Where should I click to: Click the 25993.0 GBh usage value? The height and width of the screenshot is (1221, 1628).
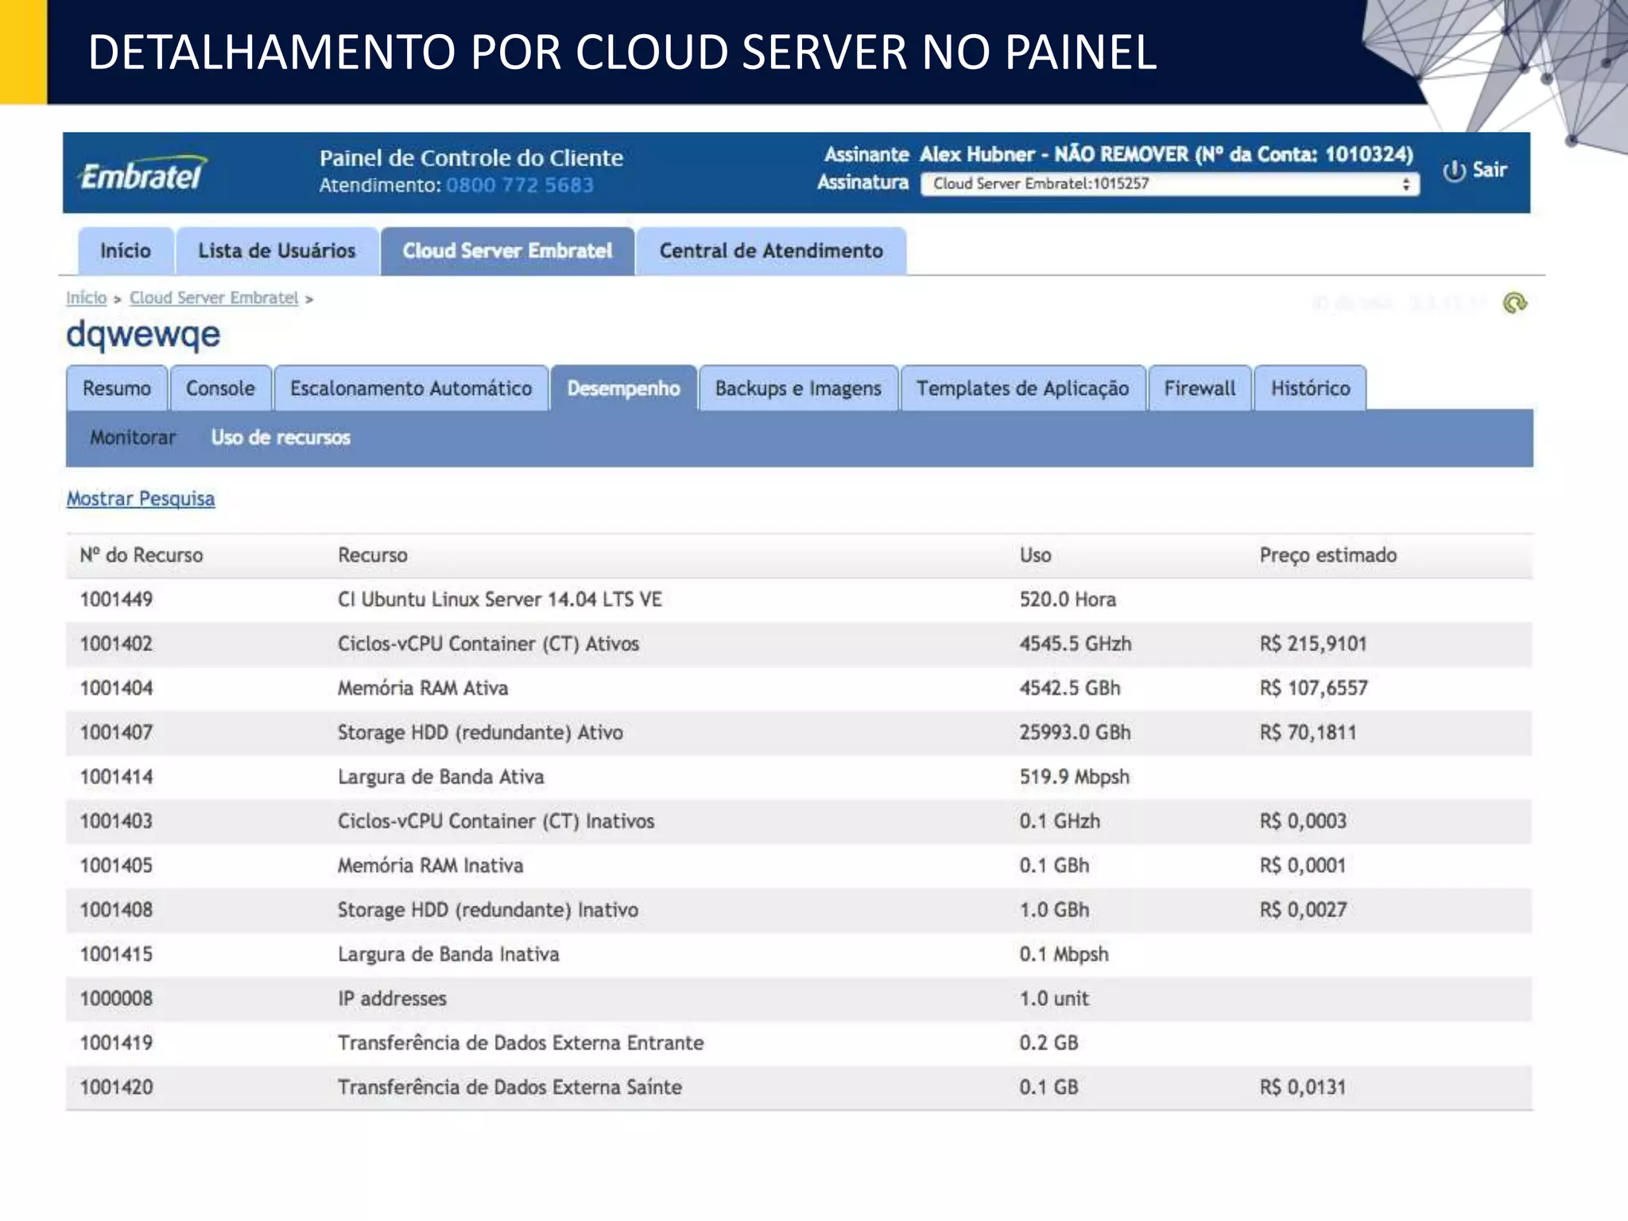tap(1075, 733)
